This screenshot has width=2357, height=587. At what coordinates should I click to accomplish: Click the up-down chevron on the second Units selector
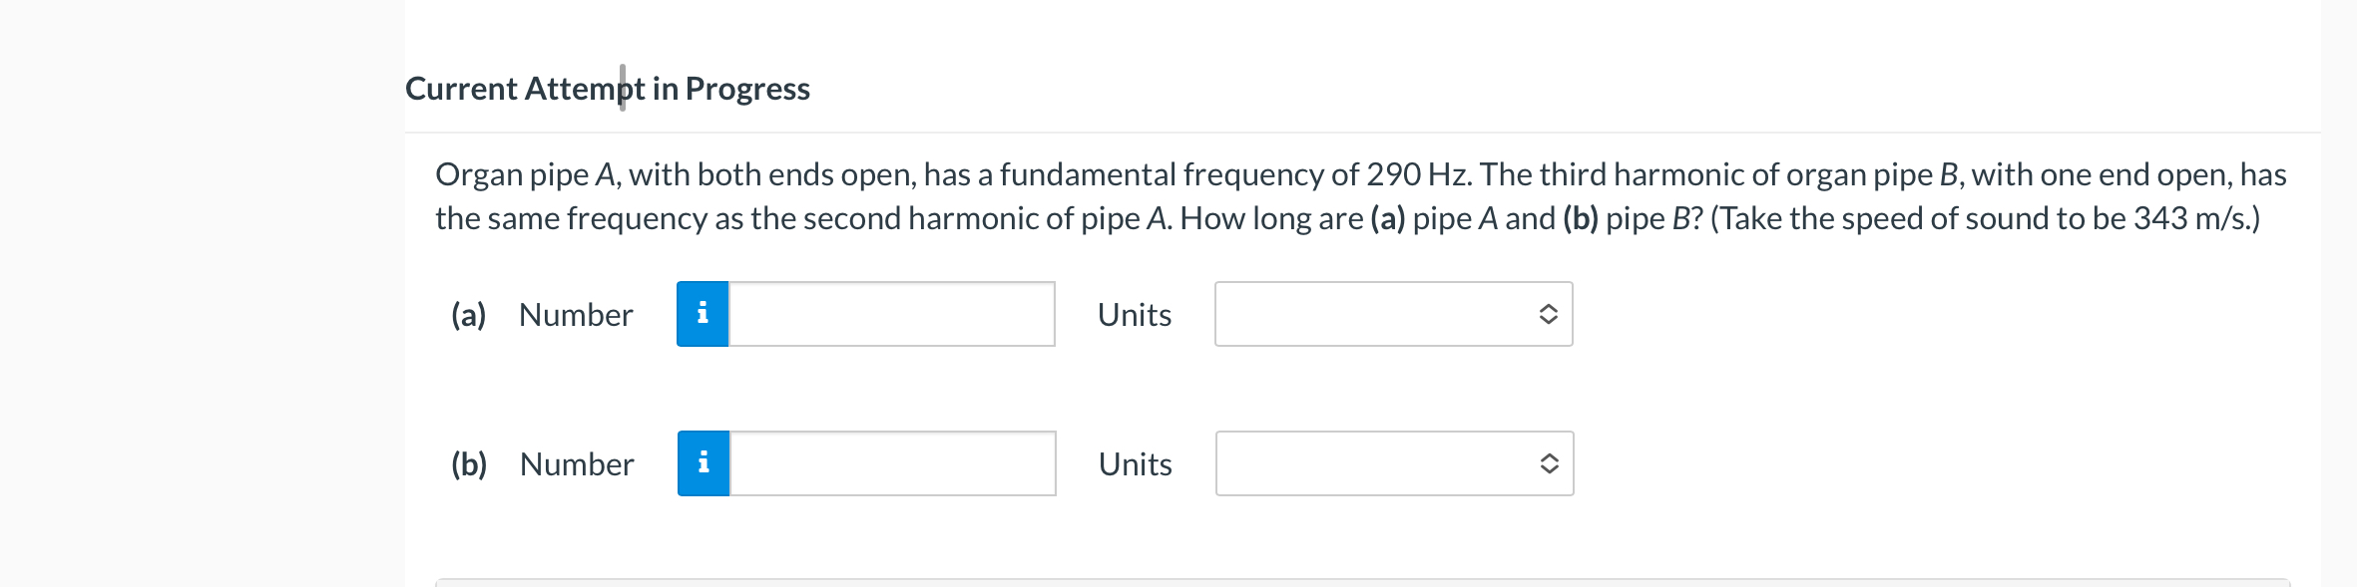pyautogui.click(x=1547, y=462)
